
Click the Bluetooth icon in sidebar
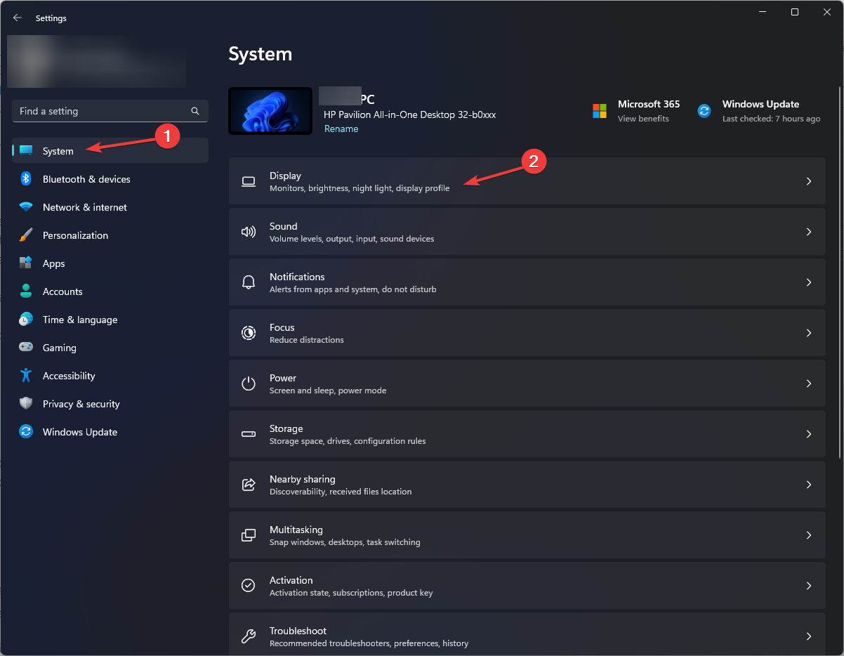tap(26, 179)
